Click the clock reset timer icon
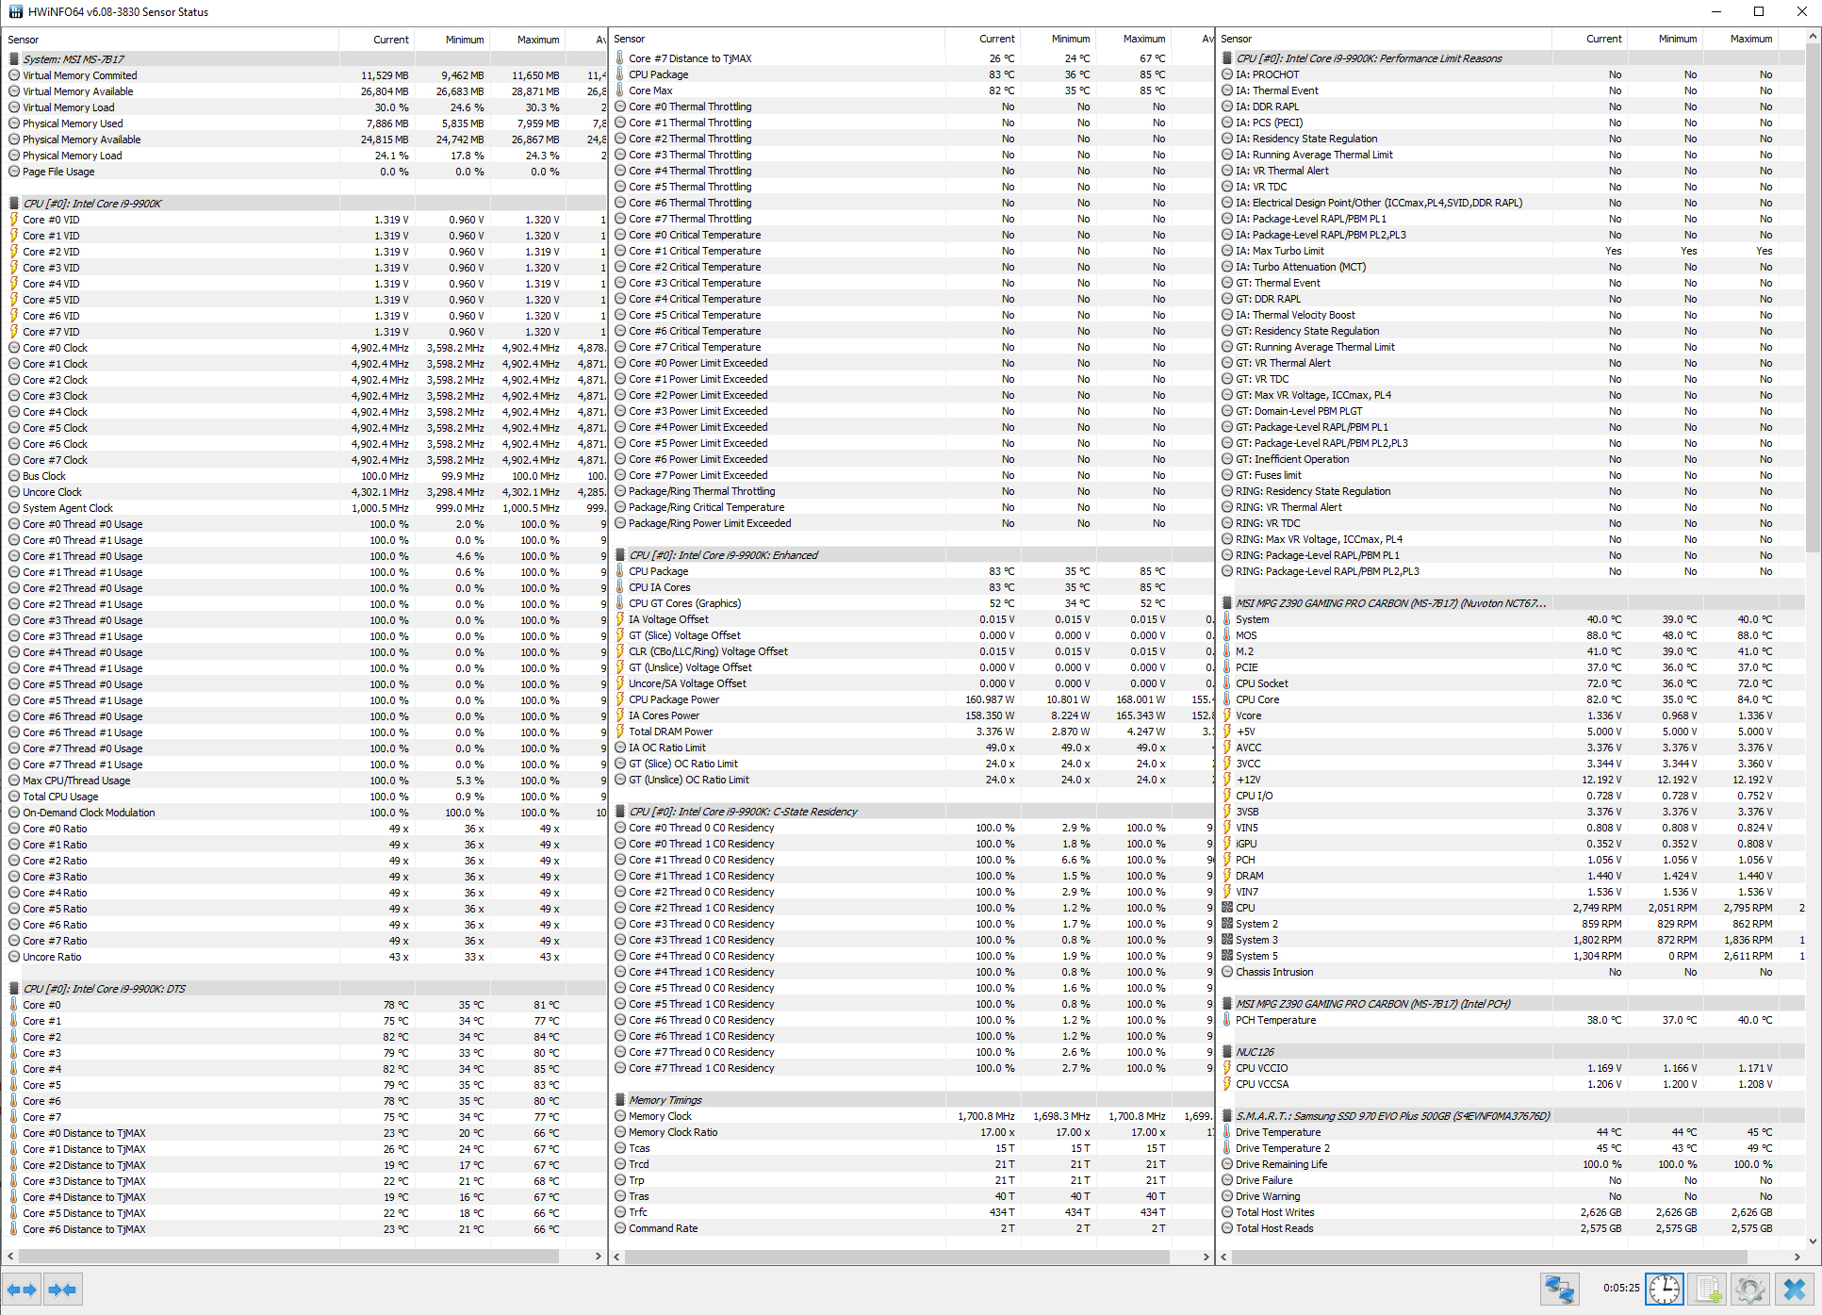Screen dimensions: 1822x1315 point(1664,1289)
